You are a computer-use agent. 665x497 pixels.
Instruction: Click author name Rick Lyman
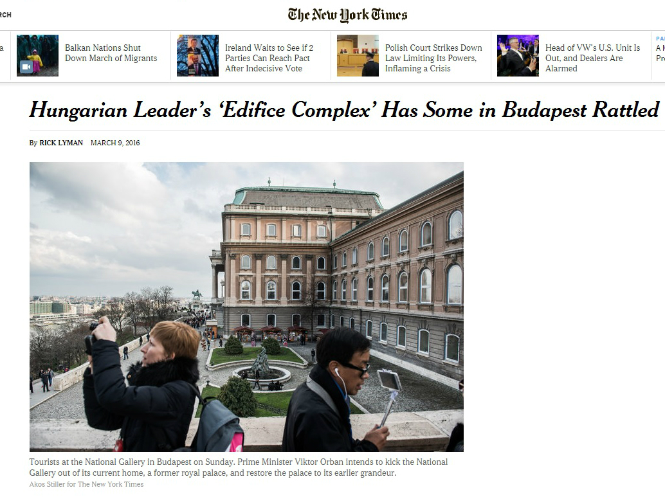tap(61, 143)
